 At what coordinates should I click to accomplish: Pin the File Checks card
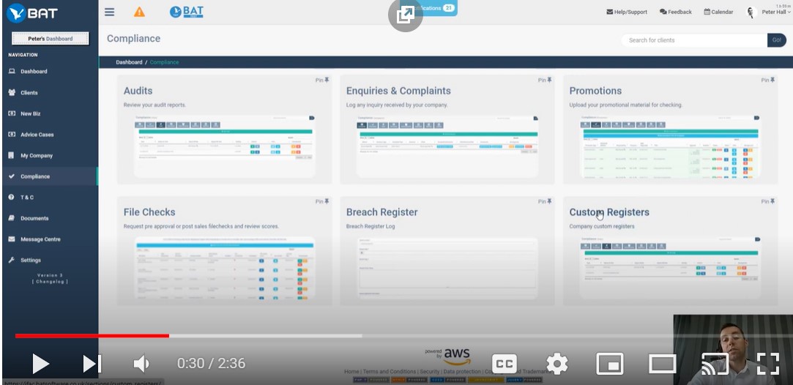click(322, 201)
